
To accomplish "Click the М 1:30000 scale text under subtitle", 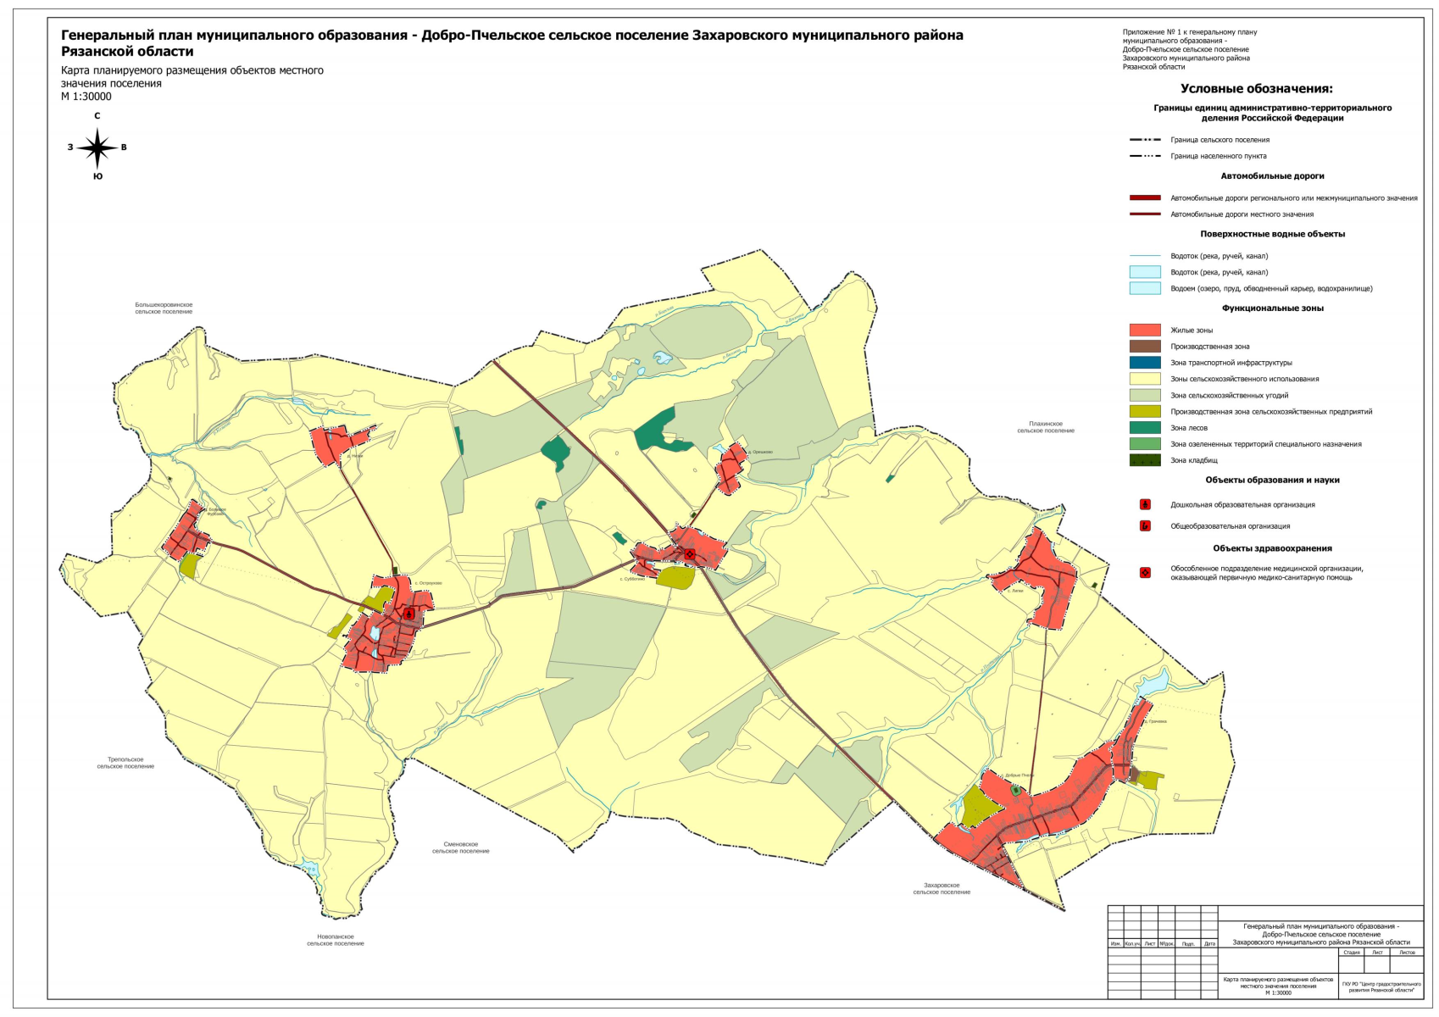I will click(86, 97).
